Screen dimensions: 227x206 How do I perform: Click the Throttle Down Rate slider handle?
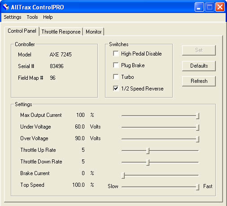point(148,163)
